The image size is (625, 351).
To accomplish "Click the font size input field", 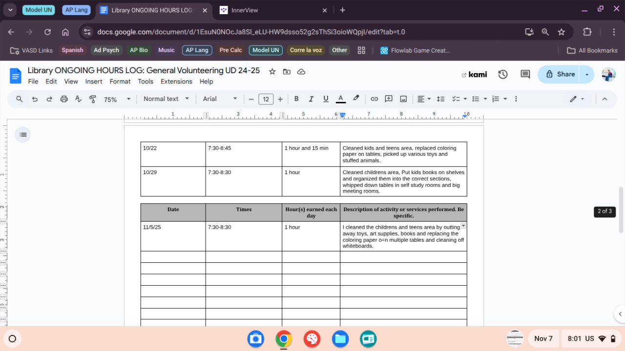I will (266, 99).
